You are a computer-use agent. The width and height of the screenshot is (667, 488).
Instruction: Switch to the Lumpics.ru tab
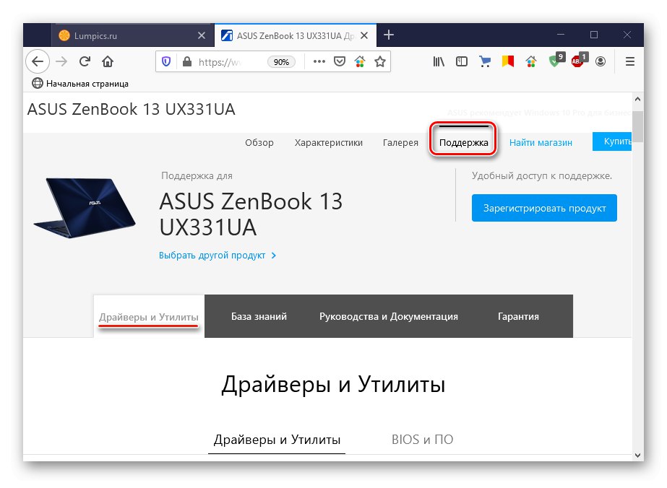[132, 35]
